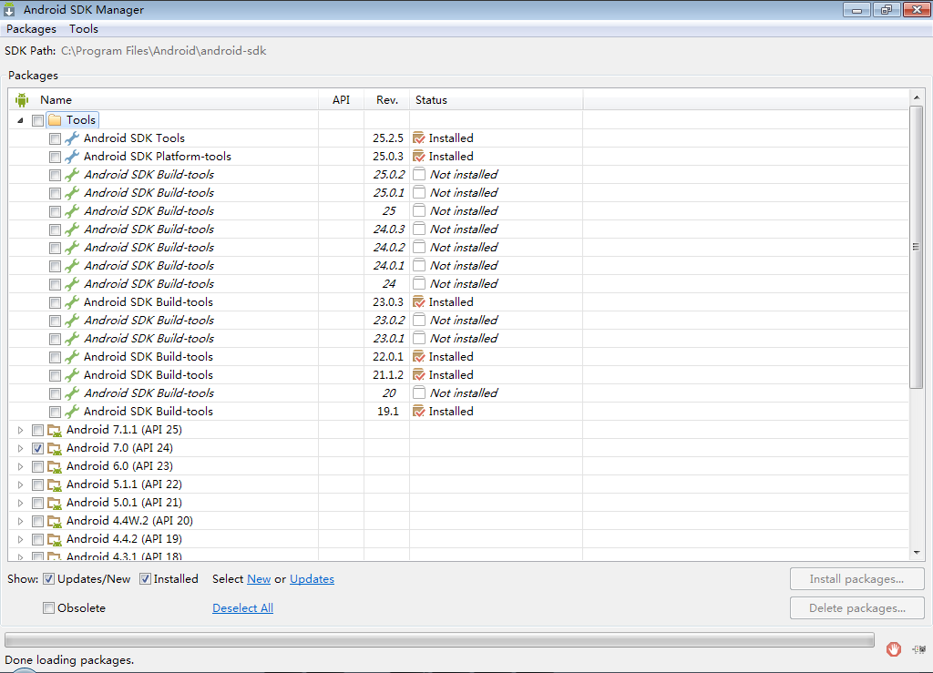933x673 pixels.
Task: Click Android 5.0.1 (API 21) folder icon
Action: coord(55,503)
